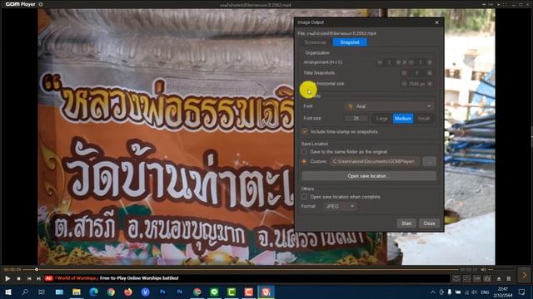Decrease Total Snapshots value
This screenshot has height=299, width=533.
pos(404,73)
